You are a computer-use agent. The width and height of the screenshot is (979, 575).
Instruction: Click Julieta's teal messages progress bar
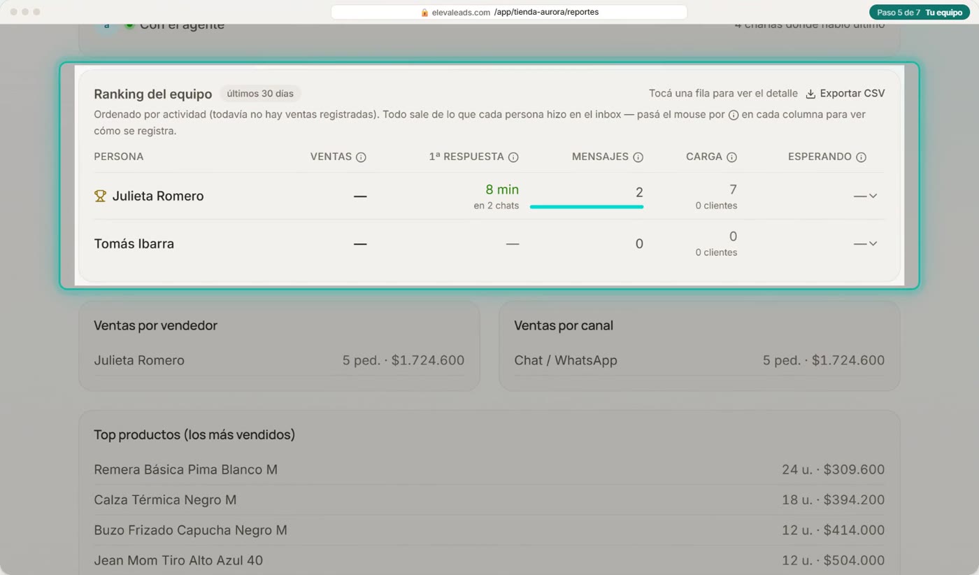[587, 207]
